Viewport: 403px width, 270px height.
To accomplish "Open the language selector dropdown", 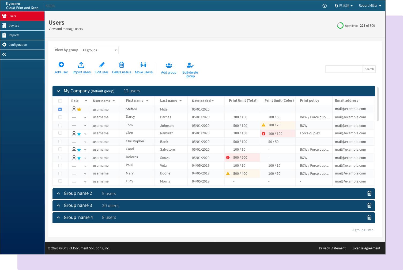I will [344, 6].
